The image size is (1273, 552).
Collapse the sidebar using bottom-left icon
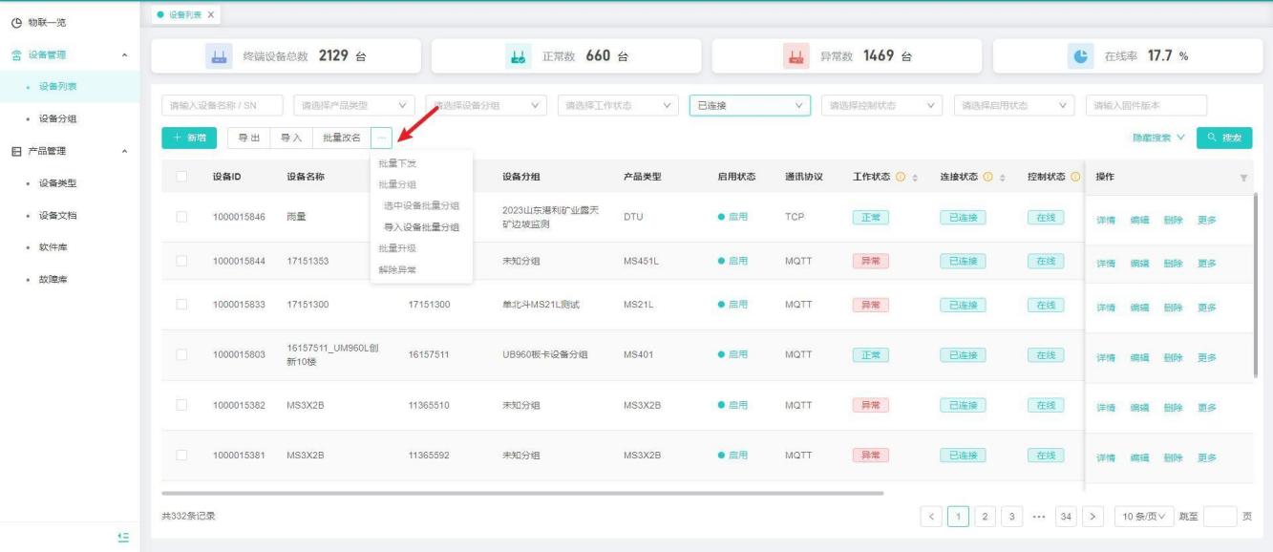[x=122, y=538]
